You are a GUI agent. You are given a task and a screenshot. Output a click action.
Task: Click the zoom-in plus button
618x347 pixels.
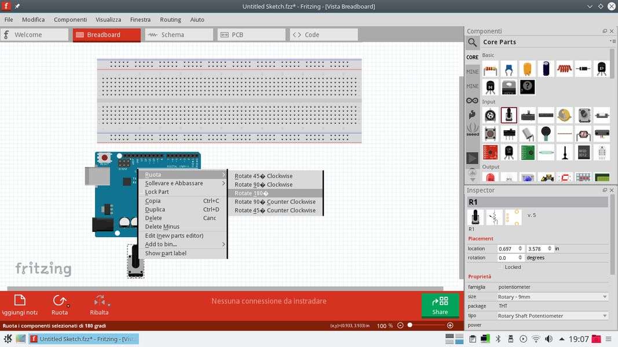click(450, 326)
